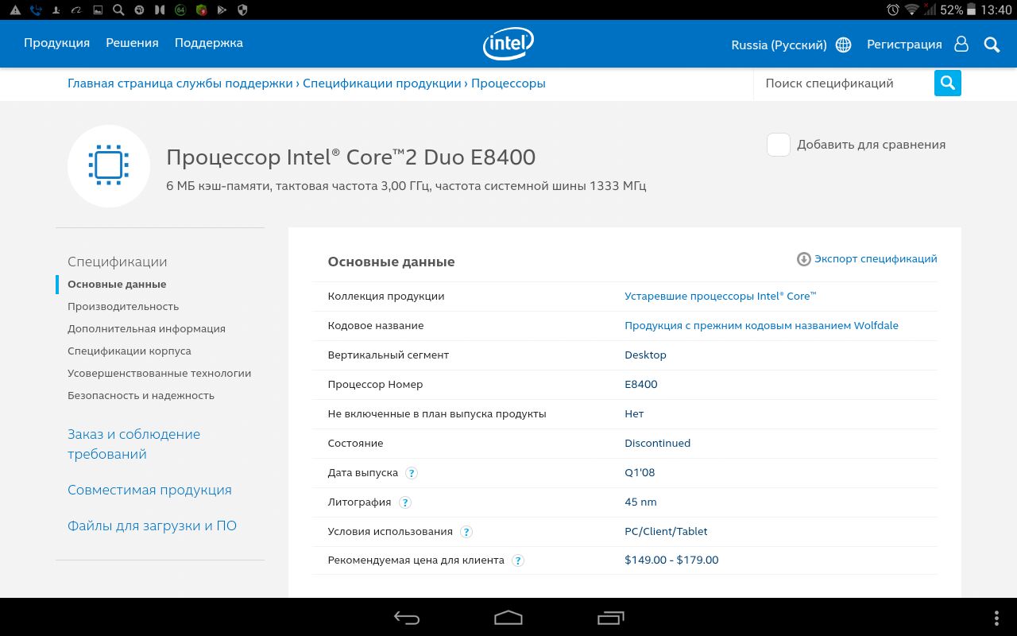This screenshot has height=636, width=1017.
Task: Click the Нет value in table
Action: pyautogui.click(x=634, y=414)
